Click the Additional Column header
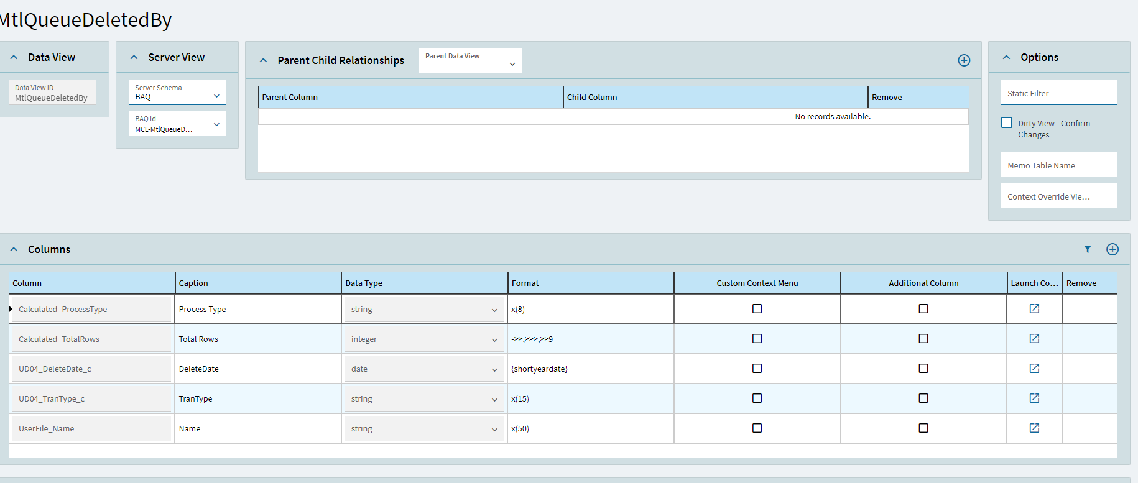 [x=923, y=283]
